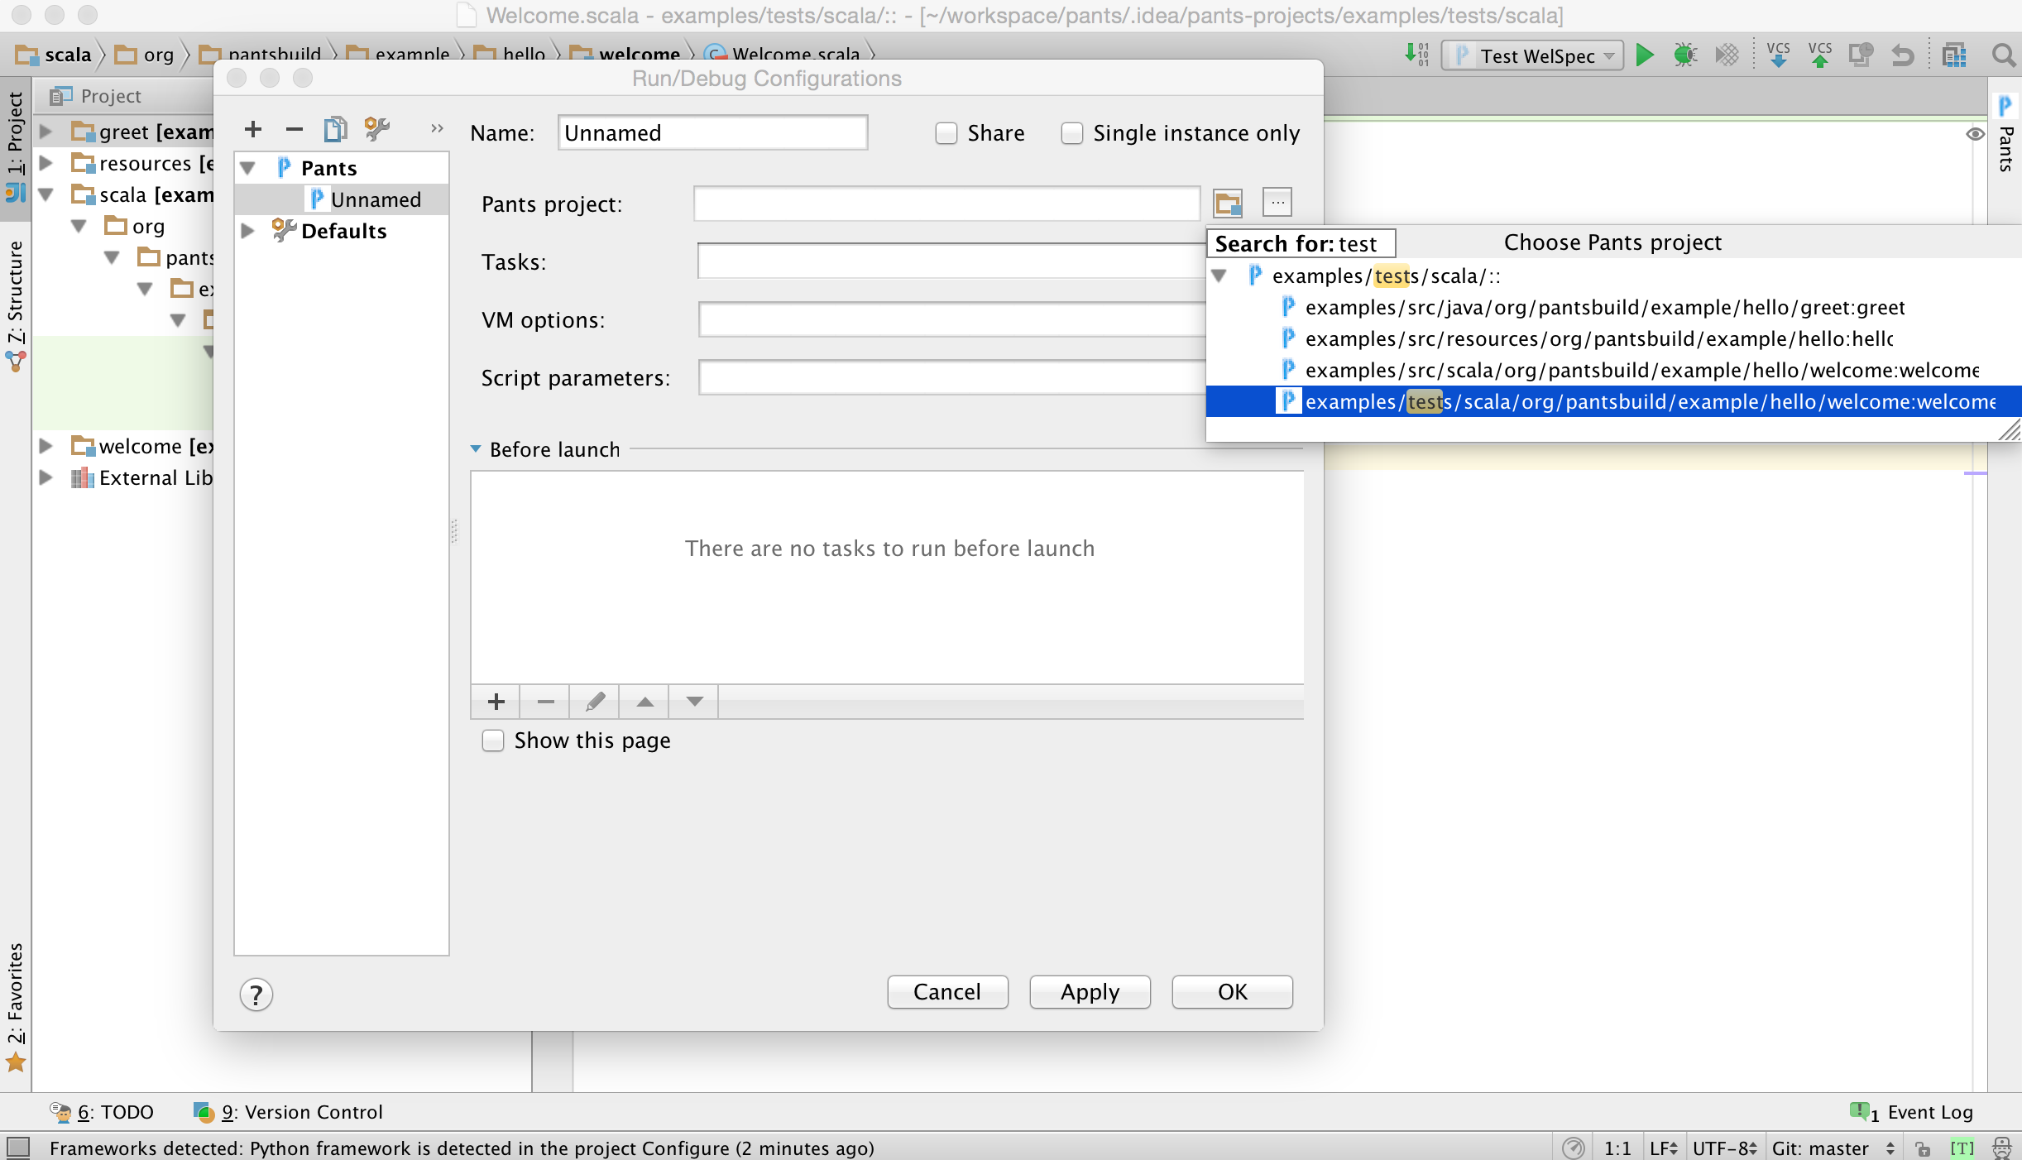Click the search everywhere magnifier icon

click(x=2003, y=55)
